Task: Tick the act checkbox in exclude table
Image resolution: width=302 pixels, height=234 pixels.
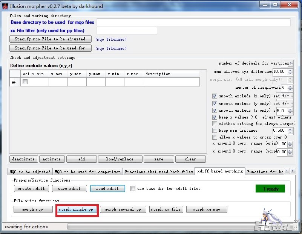Action: (25, 82)
